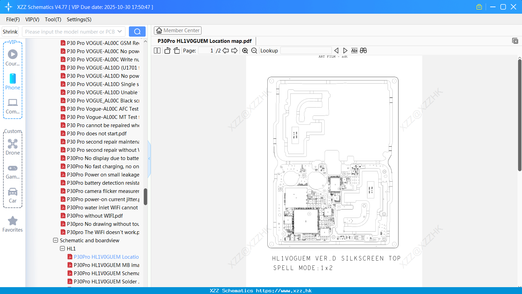Open the File(F) menu
522x294 pixels.
[13, 20]
